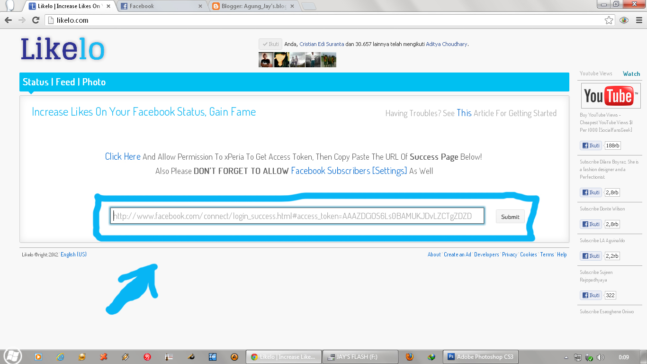647x364 pixels.
Task: Click the address bar showing likelo.com
Action: [x=330, y=20]
